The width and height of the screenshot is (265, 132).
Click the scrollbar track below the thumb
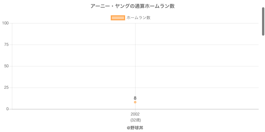point(263,82)
